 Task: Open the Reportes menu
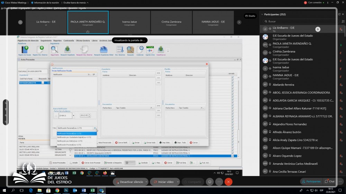[x=57, y=40]
